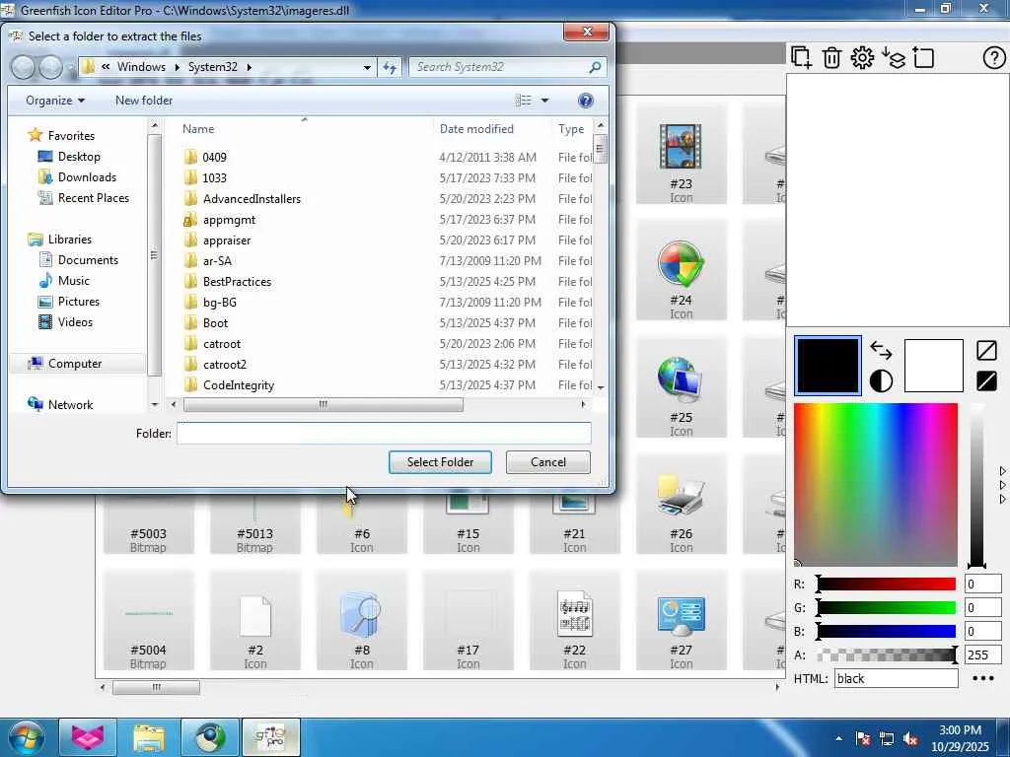The width and height of the screenshot is (1010, 757).
Task: Select the #17 icon resource
Action: (x=469, y=622)
